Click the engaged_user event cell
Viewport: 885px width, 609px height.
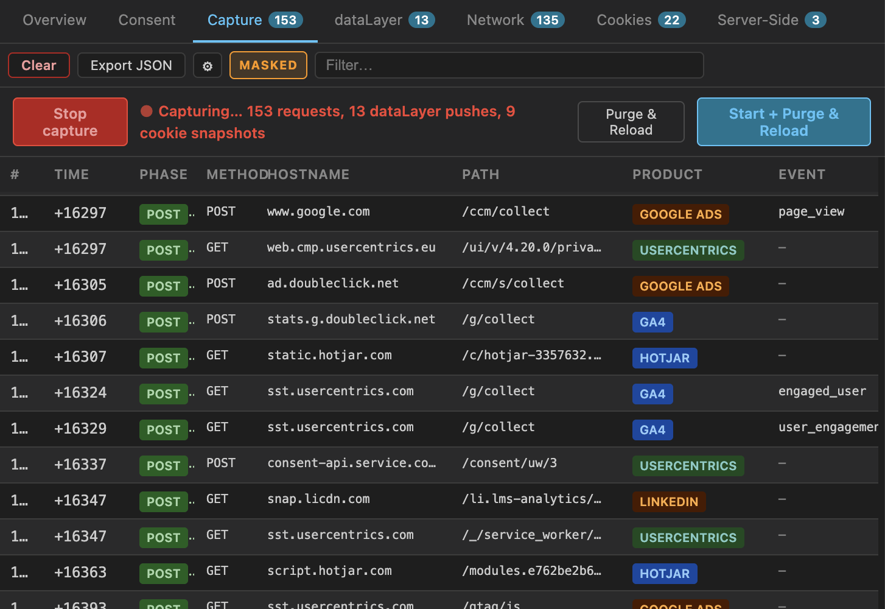point(822,392)
